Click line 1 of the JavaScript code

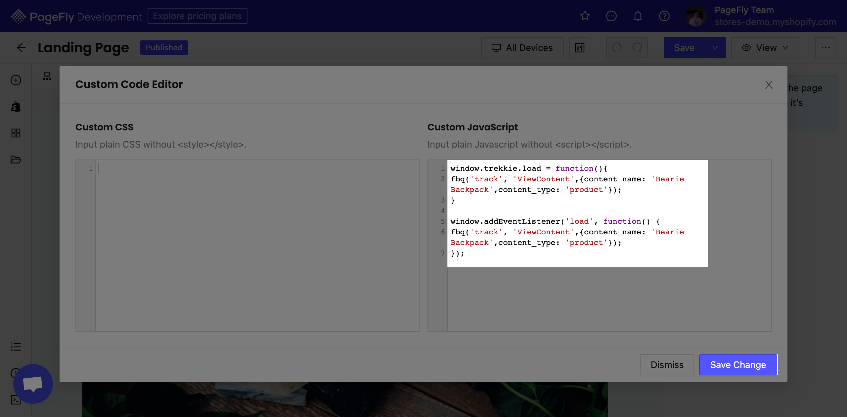(x=529, y=168)
